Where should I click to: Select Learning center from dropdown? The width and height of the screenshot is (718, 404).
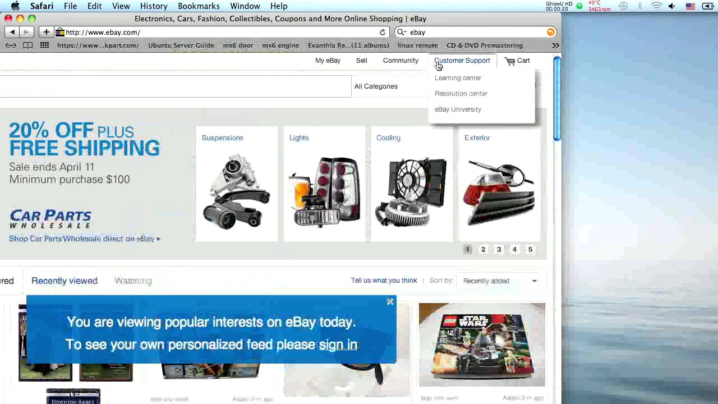pos(458,78)
